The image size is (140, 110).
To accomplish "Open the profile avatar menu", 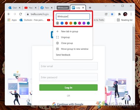I will 125,14.
